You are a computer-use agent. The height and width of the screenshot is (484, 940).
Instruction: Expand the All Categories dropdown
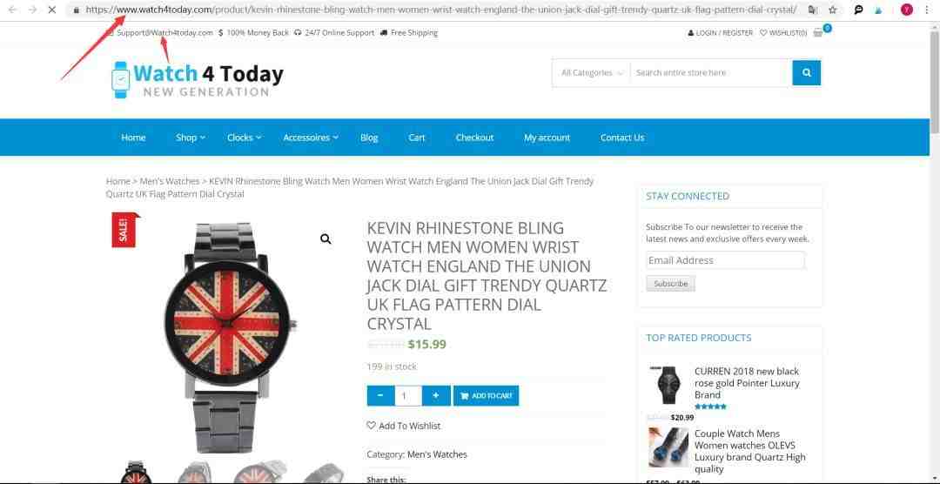[591, 72]
